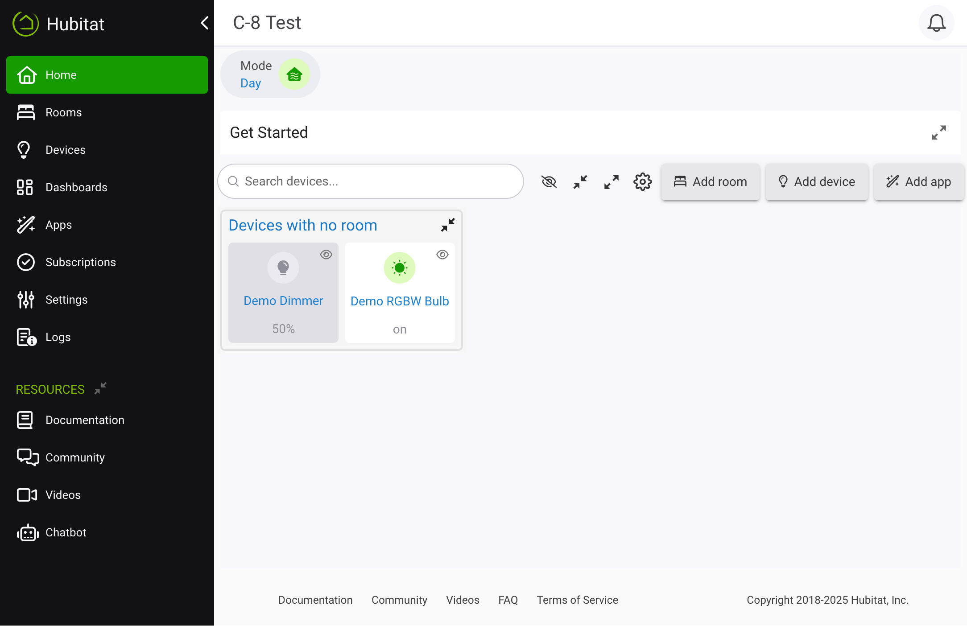Open the Devices with no room heading link
The height and width of the screenshot is (626, 967).
pos(303,225)
